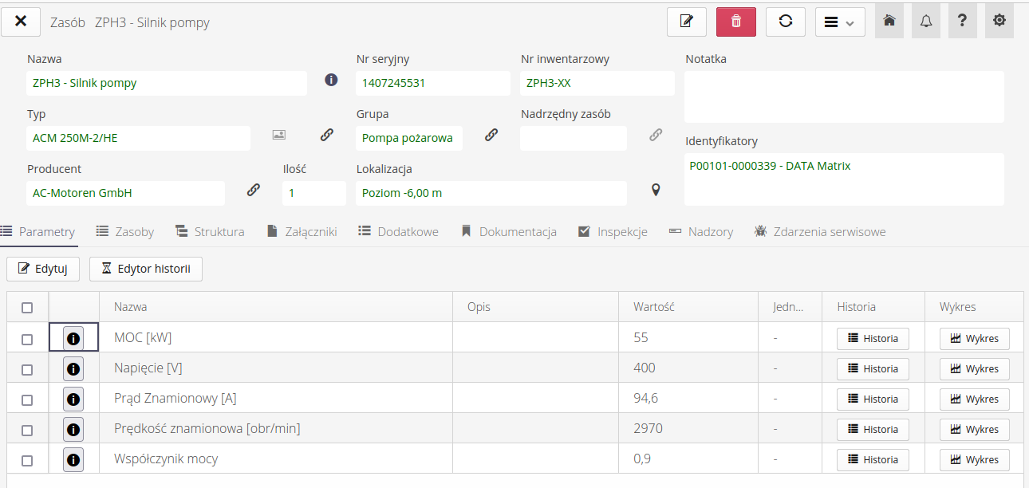Open Wykres for Prędkość znamionowa row
The image size is (1029, 488).
[x=973, y=430]
